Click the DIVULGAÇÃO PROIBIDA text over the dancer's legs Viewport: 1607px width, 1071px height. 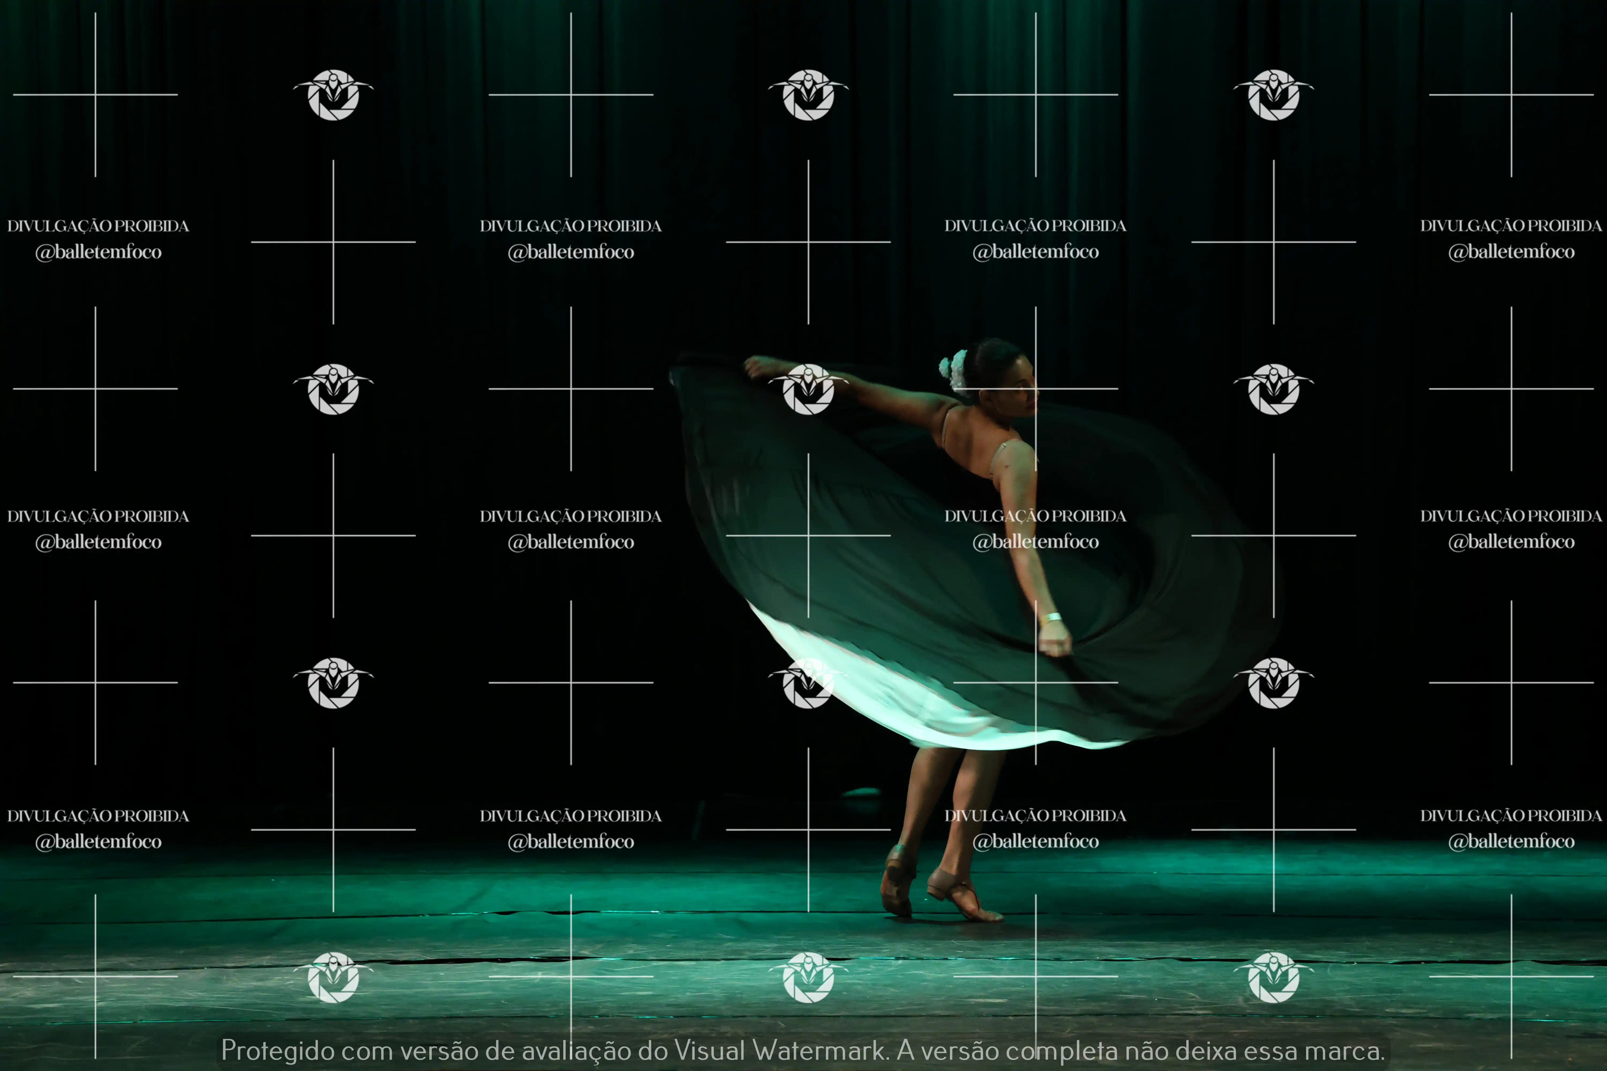click(1035, 816)
